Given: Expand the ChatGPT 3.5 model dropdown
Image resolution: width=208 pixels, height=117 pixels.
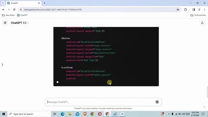Looking at the screenshot, I should tap(20, 23).
